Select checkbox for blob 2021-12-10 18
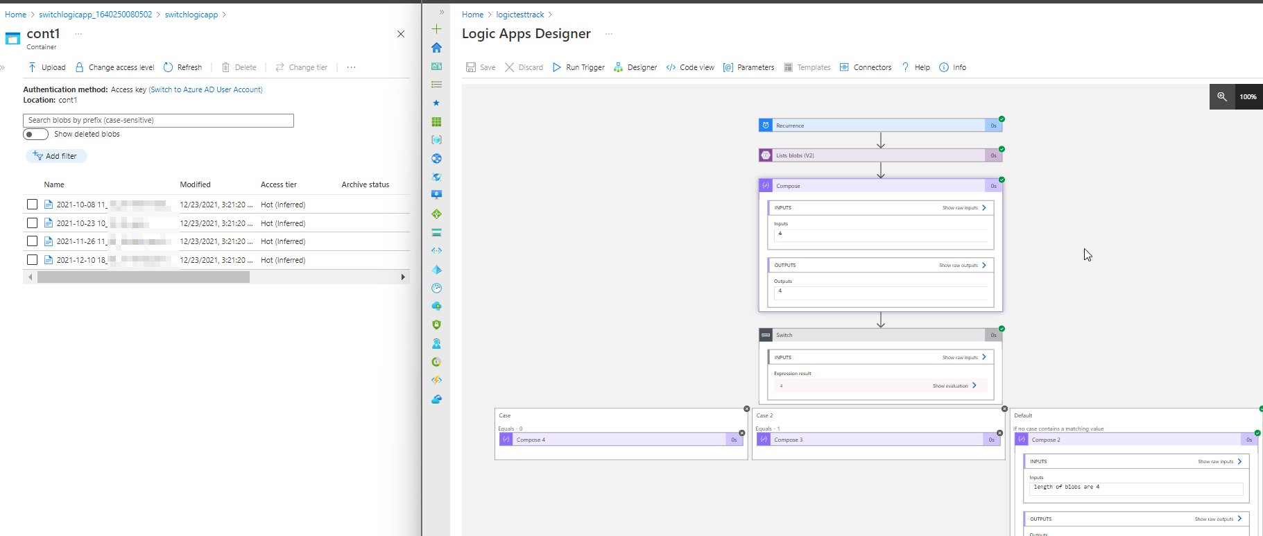The width and height of the screenshot is (1263, 536). coord(32,260)
